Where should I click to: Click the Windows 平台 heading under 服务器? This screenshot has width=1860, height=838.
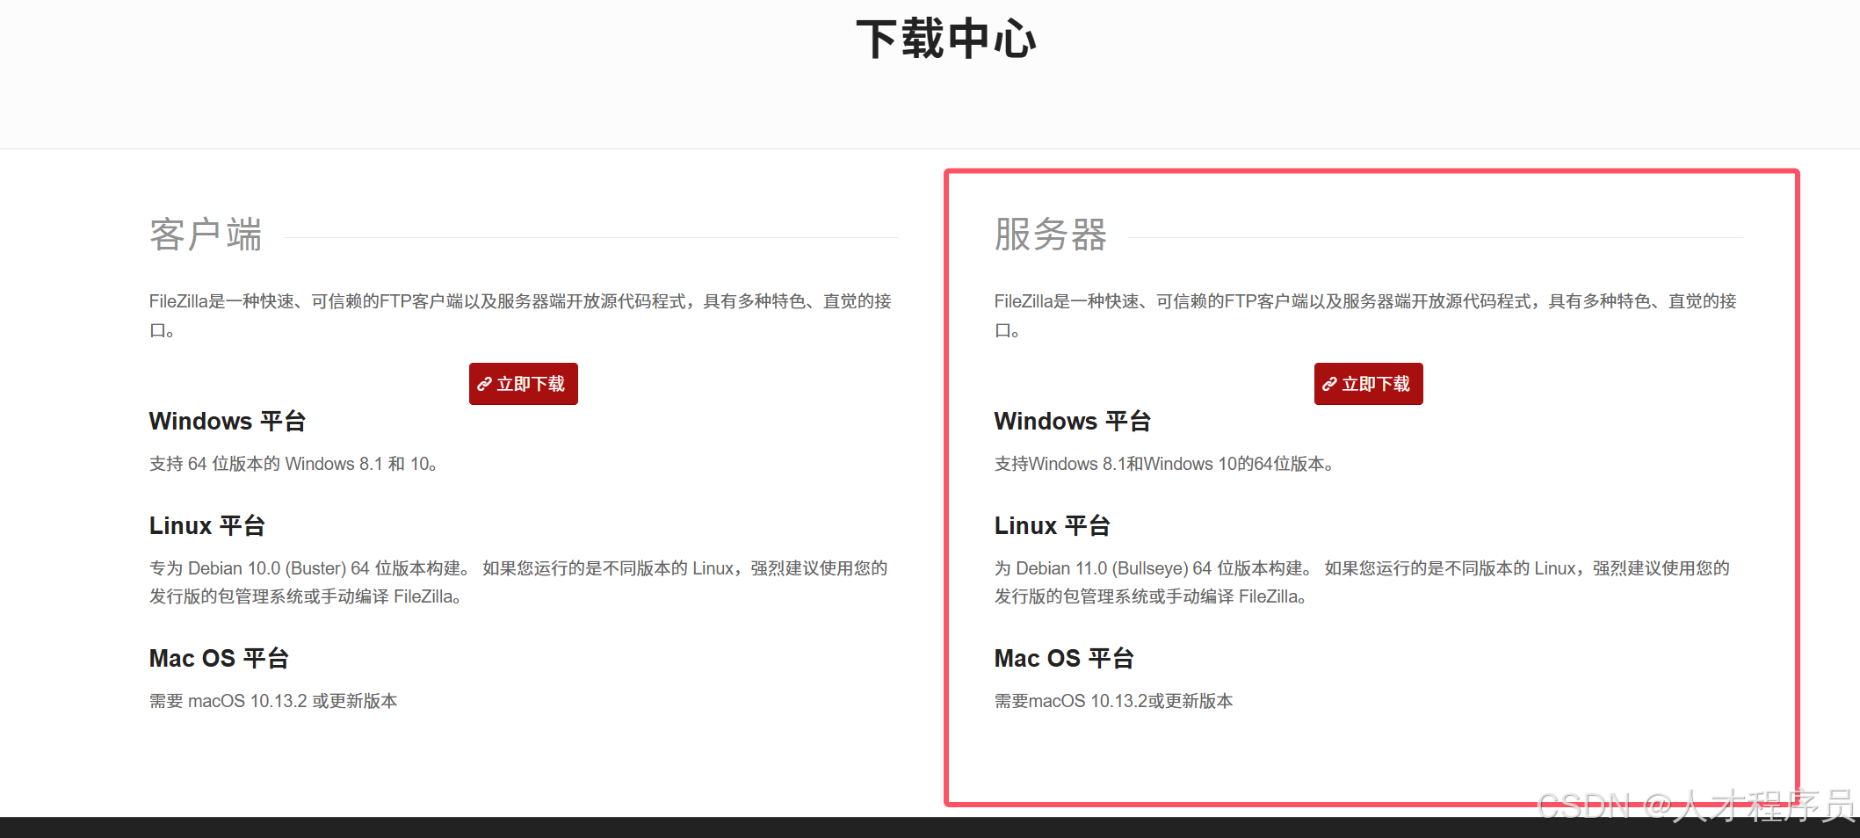coord(1073,422)
